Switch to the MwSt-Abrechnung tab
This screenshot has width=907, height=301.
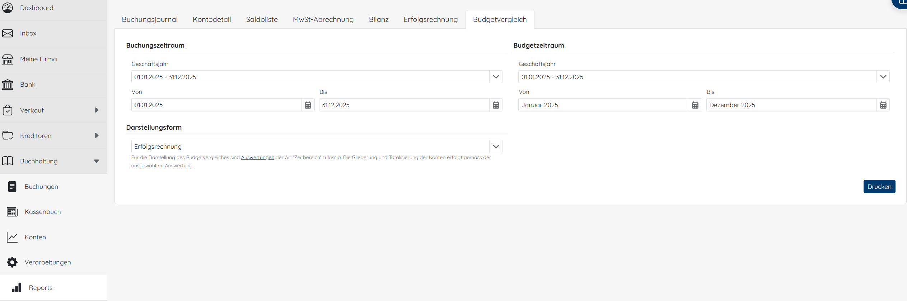point(323,20)
